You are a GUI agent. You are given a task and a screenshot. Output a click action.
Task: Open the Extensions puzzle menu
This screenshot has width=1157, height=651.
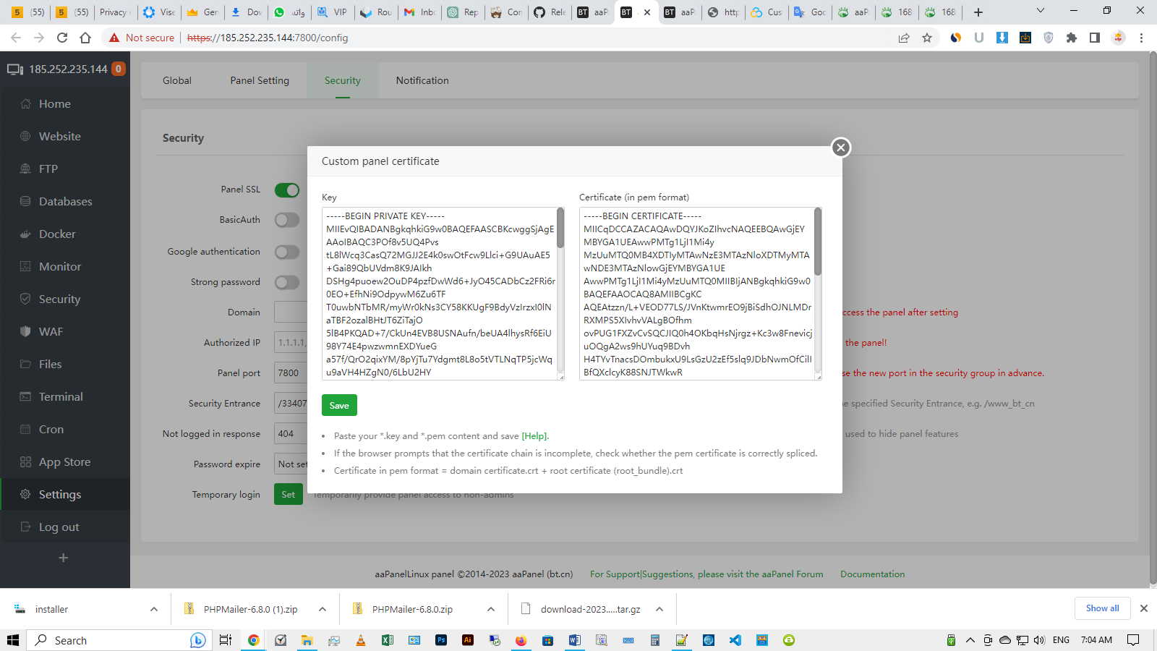[1072, 38]
